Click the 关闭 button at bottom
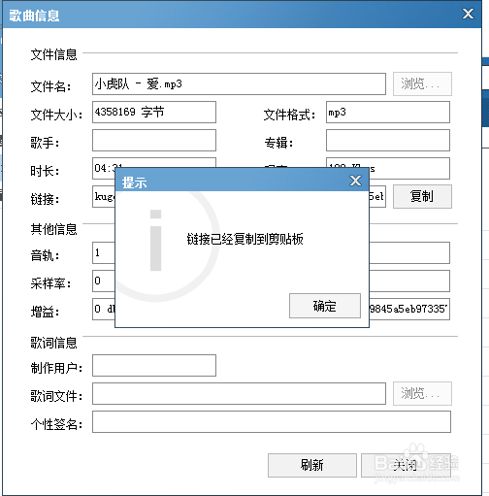The width and height of the screenshot is (489, 496). point(406,465)
